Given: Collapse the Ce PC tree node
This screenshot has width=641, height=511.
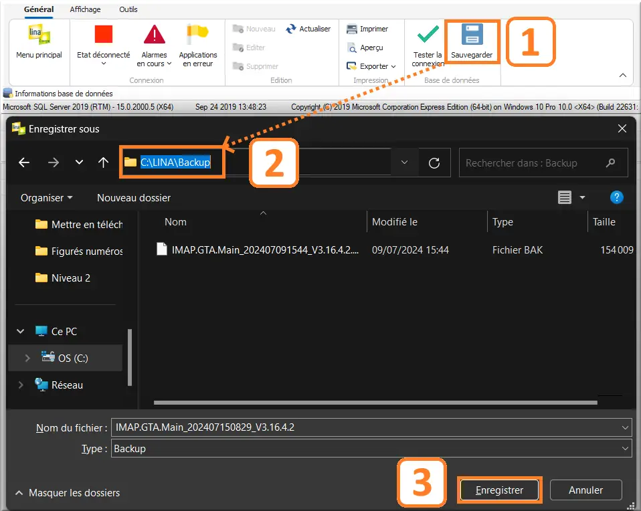Looking at the screenshot, I should pos(20,331).
